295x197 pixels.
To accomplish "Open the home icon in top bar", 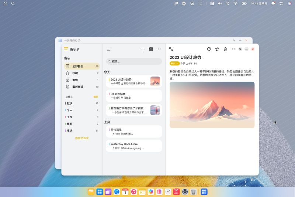I will pos(5,3).
